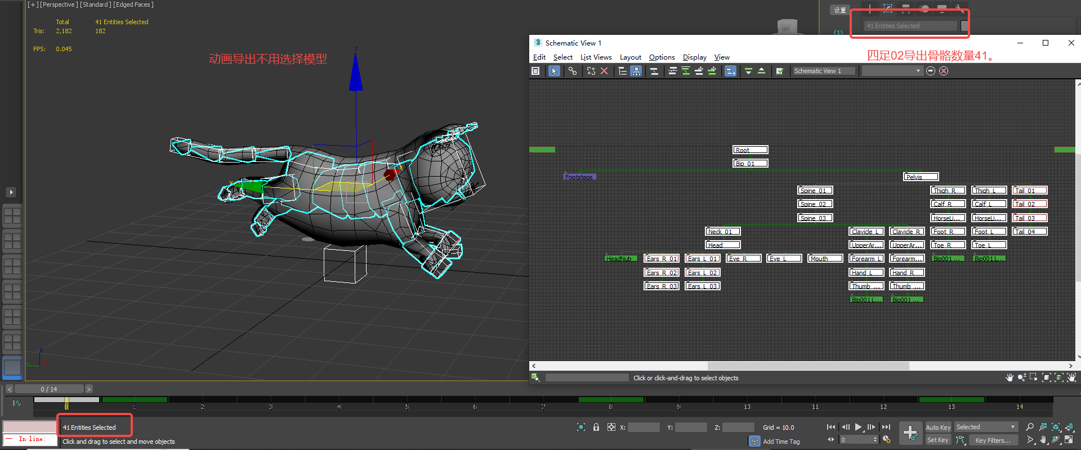Click the Play Animation button
1081x450 pixels.
858,427
